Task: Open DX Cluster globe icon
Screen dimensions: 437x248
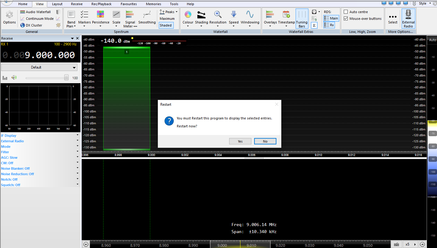Action: coord(23,25)
